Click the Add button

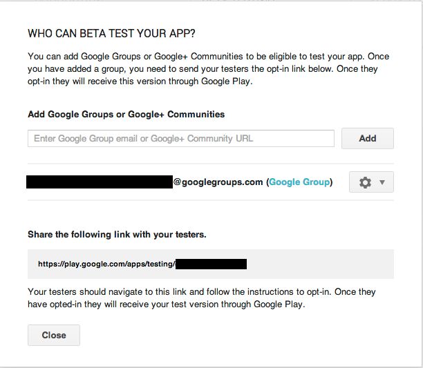point(368,138)
